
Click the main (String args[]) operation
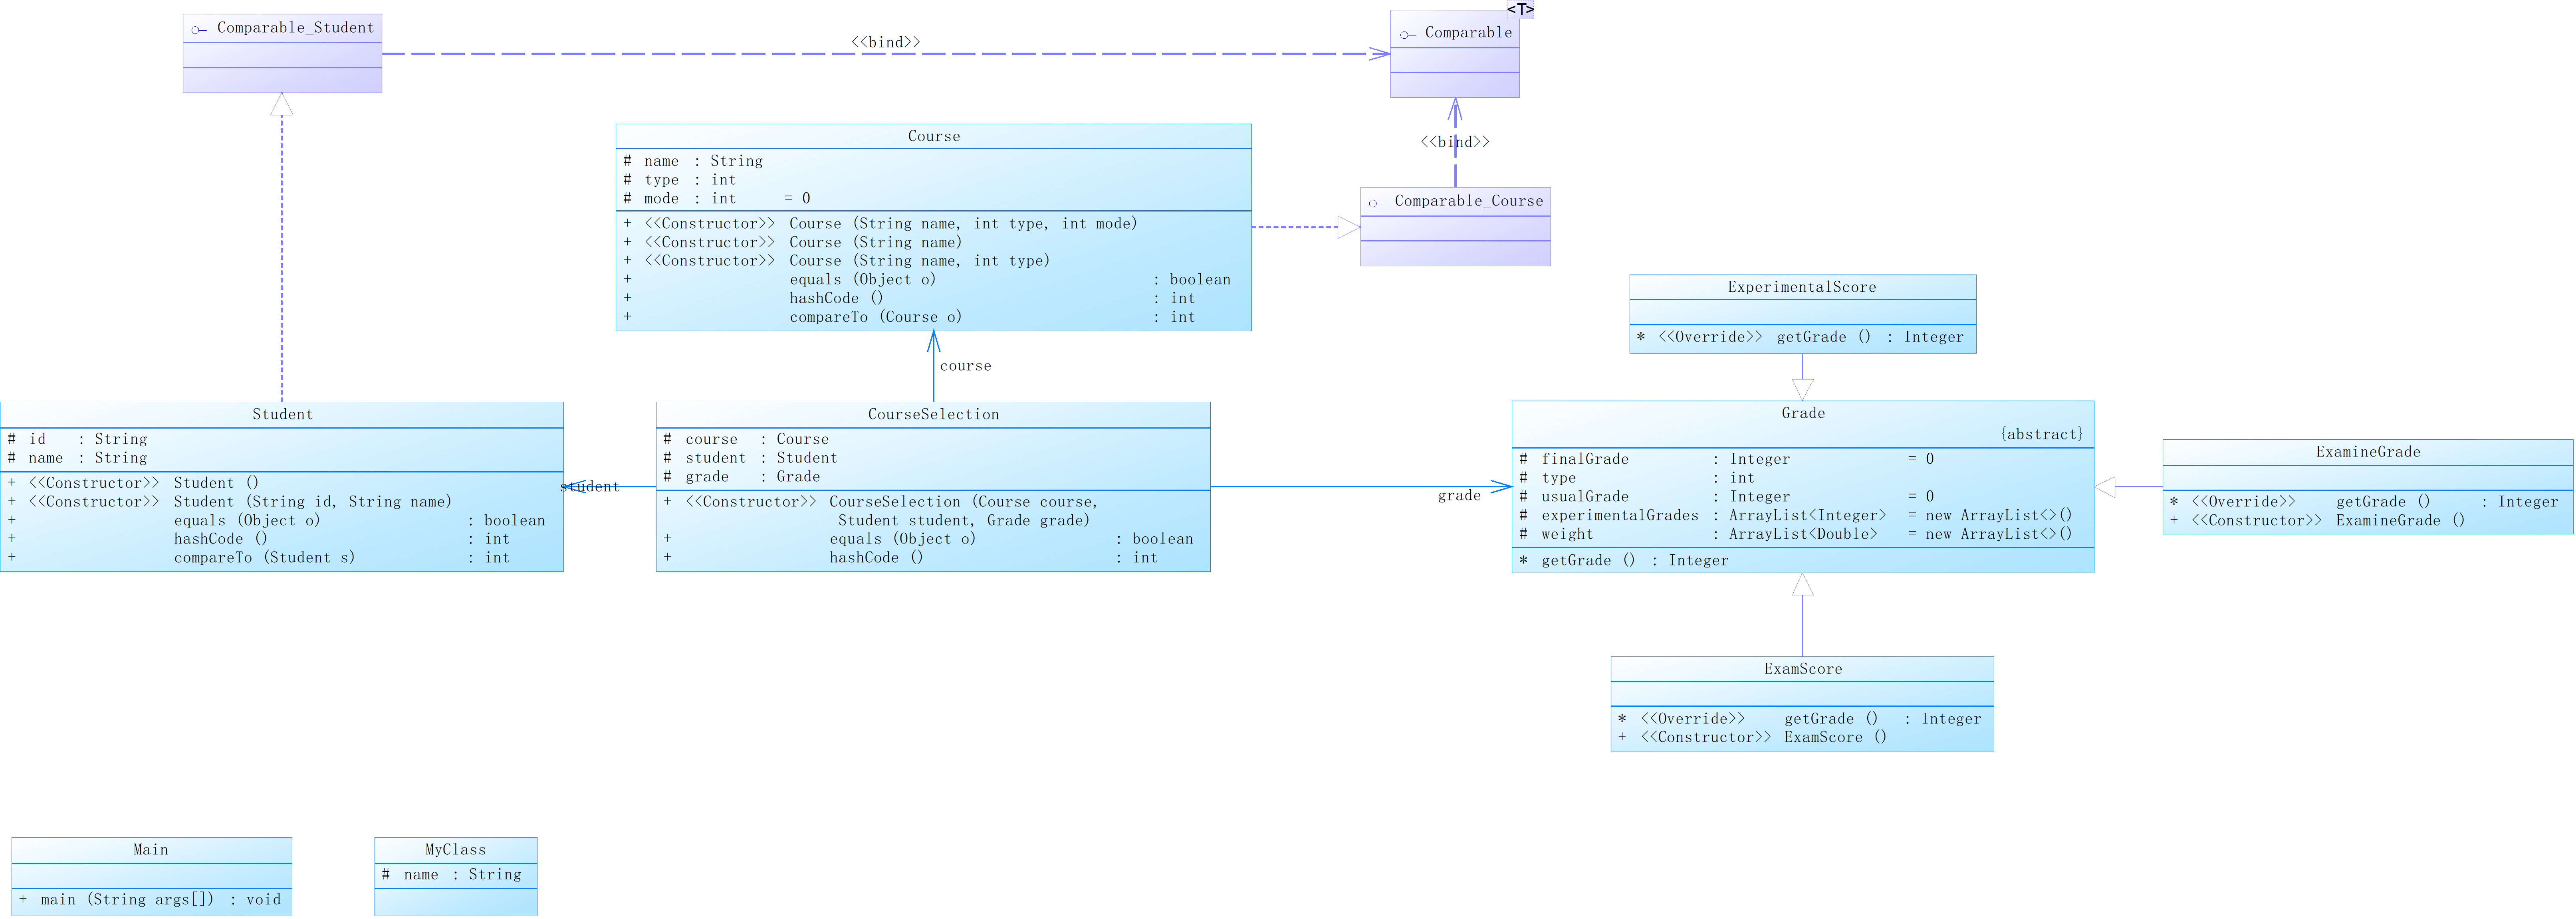[x=127, y=900]
